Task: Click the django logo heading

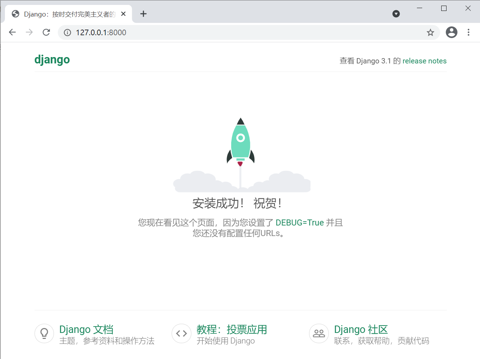Action: click(52, 60)
